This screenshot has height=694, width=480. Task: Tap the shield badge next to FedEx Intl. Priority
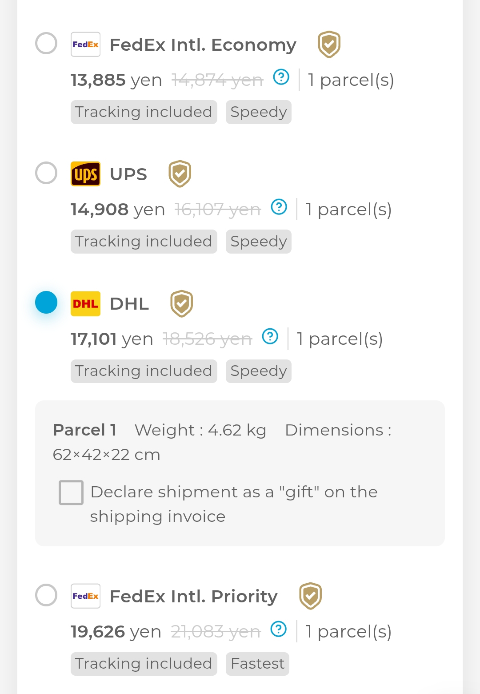click(x=311, y=596)
